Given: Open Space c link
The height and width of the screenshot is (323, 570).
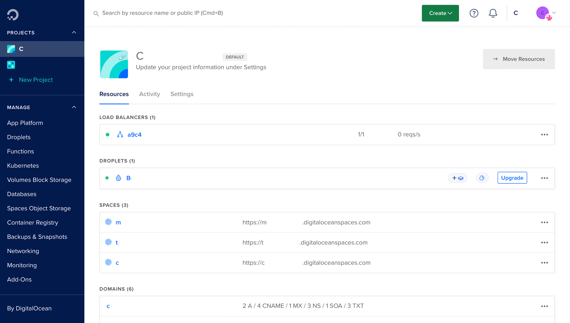Looking at the screenshot, I should point(117,263).
